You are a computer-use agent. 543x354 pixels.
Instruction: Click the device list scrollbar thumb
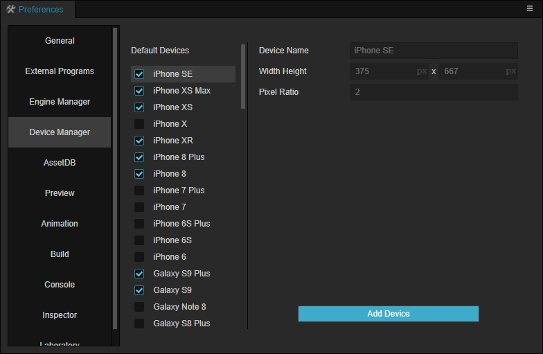pyautogui.click(x=243, y=76)
